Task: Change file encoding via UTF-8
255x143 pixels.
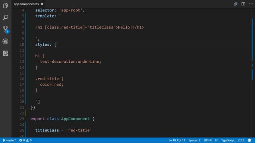Action: [x=208, y=140]
